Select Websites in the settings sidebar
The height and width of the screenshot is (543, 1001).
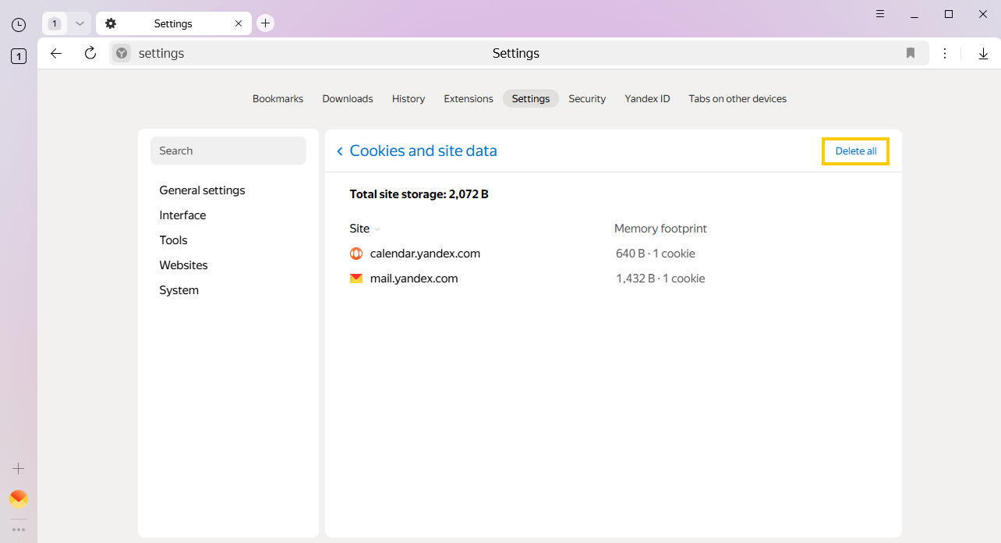tap(183, 265)
